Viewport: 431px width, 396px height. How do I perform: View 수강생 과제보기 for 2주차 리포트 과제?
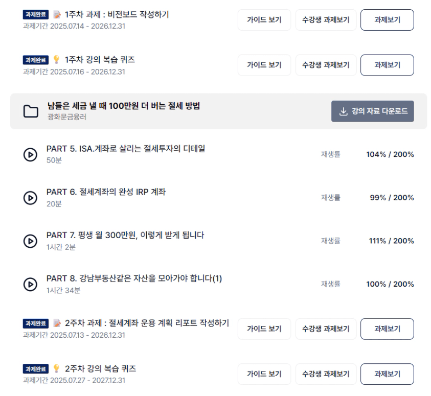coord(326,329)
